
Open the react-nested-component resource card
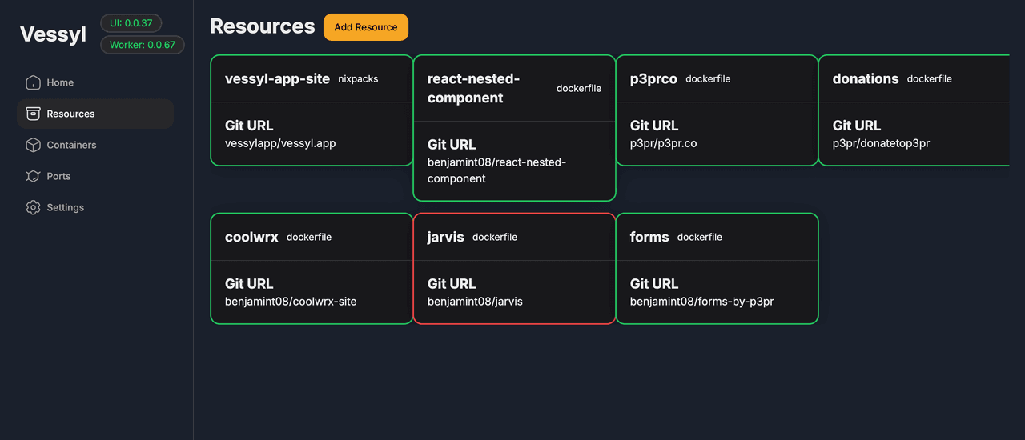pos(514,128)
